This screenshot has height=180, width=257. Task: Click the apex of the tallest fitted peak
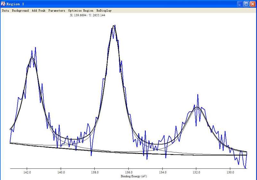pos(114,26)
